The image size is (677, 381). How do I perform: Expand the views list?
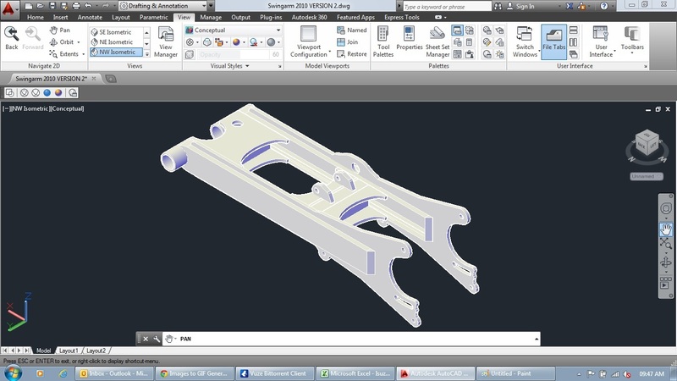point(146,54)
